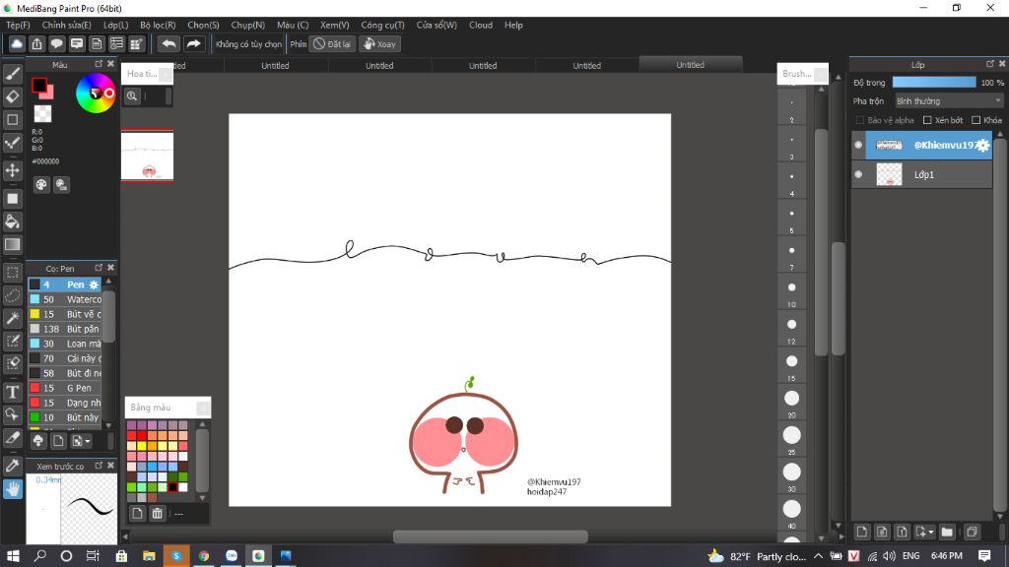Screen dimensions: 1009x567
Task: Click the speech bubble icon in toolbar
Action: [x=56, y=43]
